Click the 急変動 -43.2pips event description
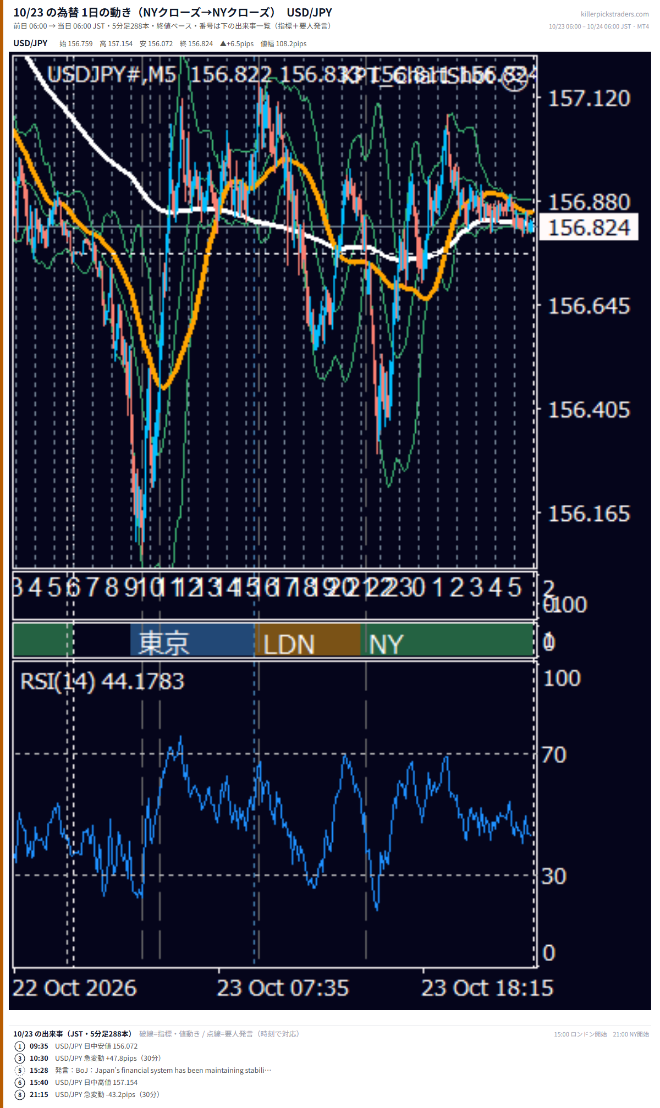 click(x=107, y=1094)
